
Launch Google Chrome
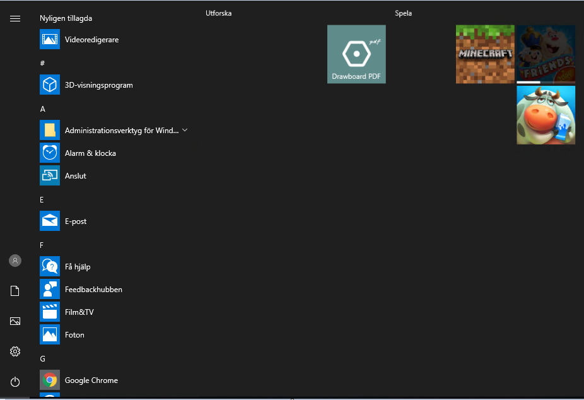50,380
